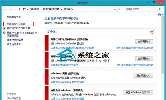
Task: Refresh the page with the refresh icon
Action: click(x=119, y=9)
